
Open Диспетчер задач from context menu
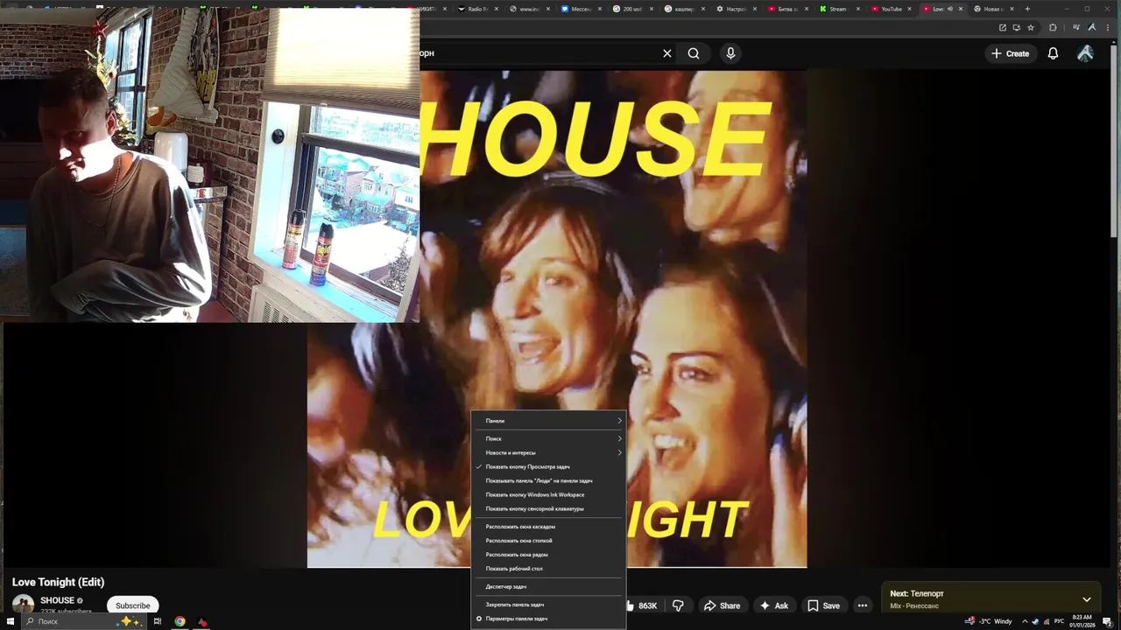(549, 586)
